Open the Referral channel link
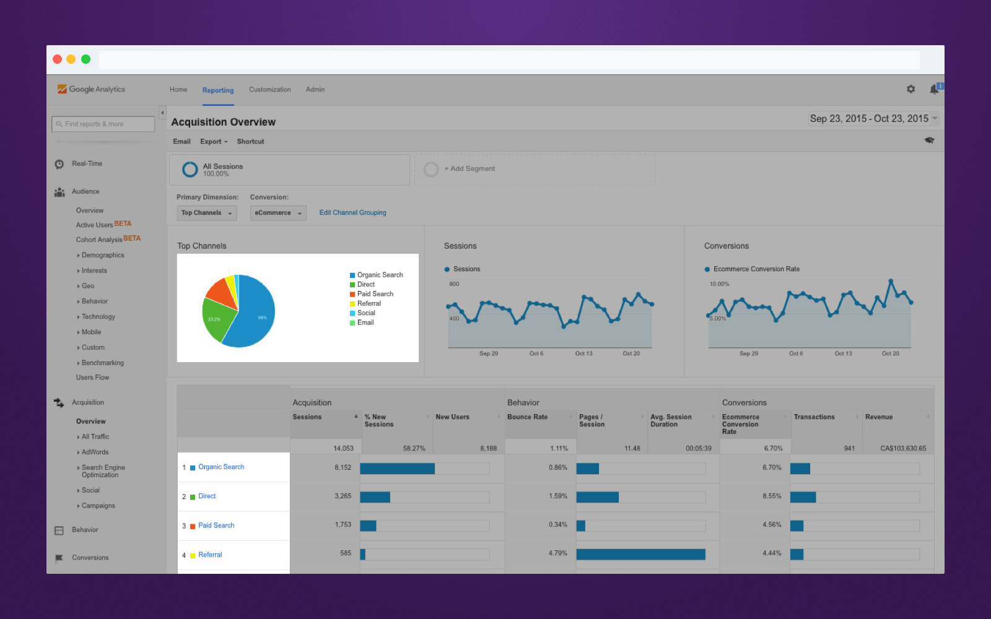The image size is (991, 619). (210, 555)
